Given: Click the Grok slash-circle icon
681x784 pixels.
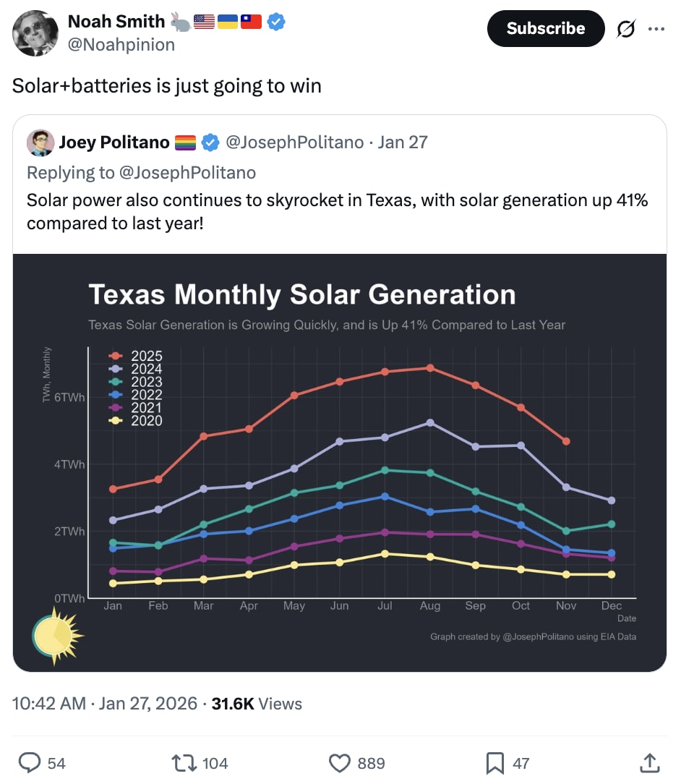Looking at the screenshot, I should pos(625,29).
